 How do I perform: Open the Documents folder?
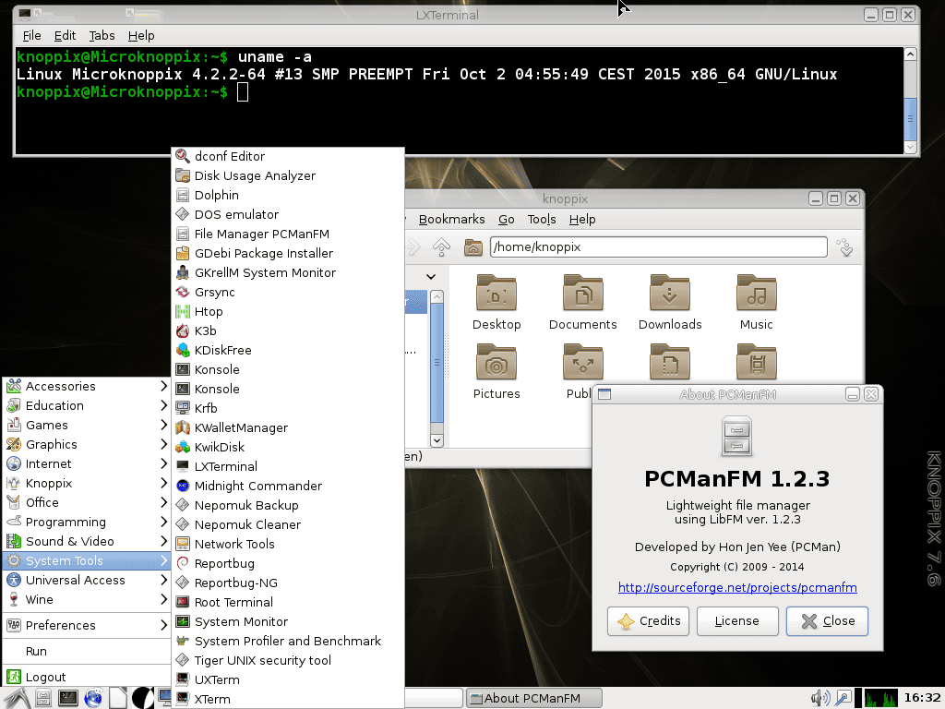583,302
